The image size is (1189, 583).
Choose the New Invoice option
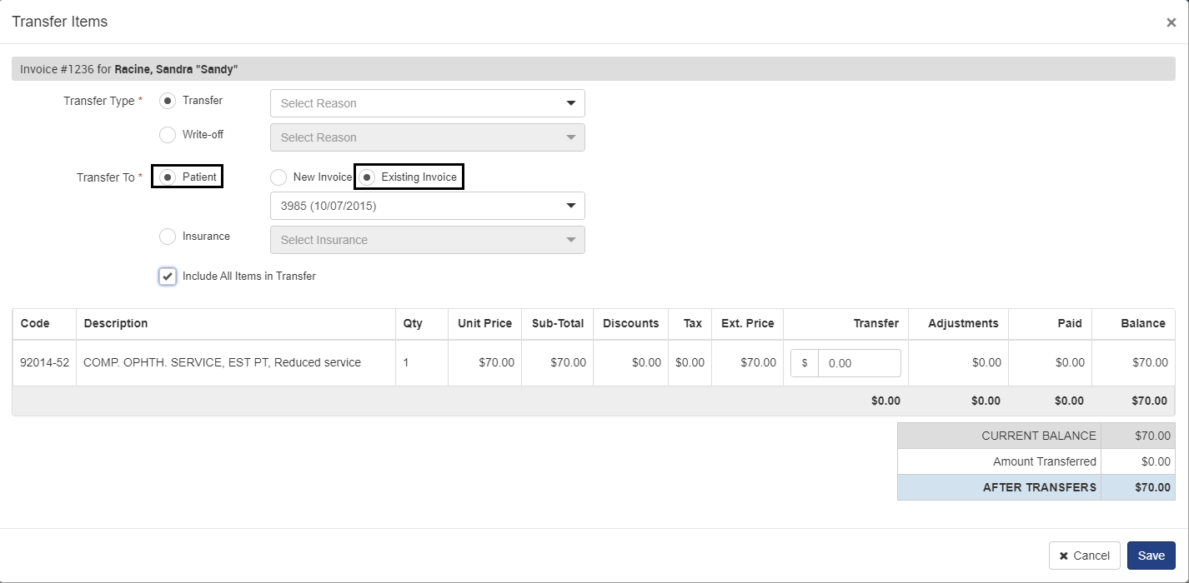(278, 177)
